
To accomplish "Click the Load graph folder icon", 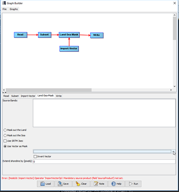I will click(x=43, y=184).
